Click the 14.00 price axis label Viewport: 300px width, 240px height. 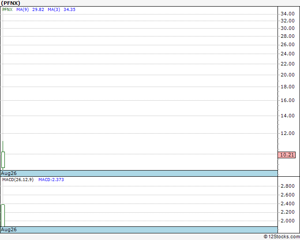[x=288, y=116]
